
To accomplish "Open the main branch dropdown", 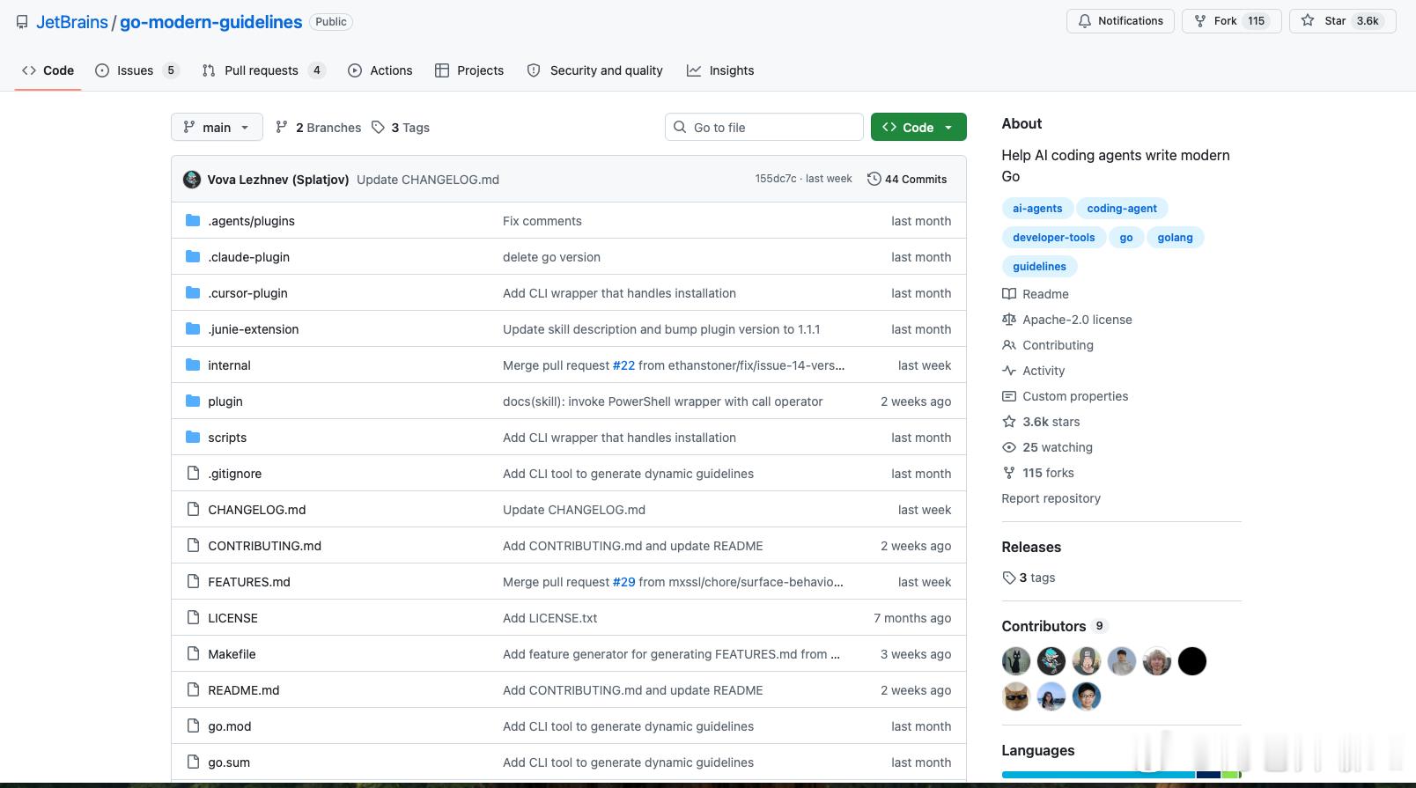I will [x=217, y=128].
